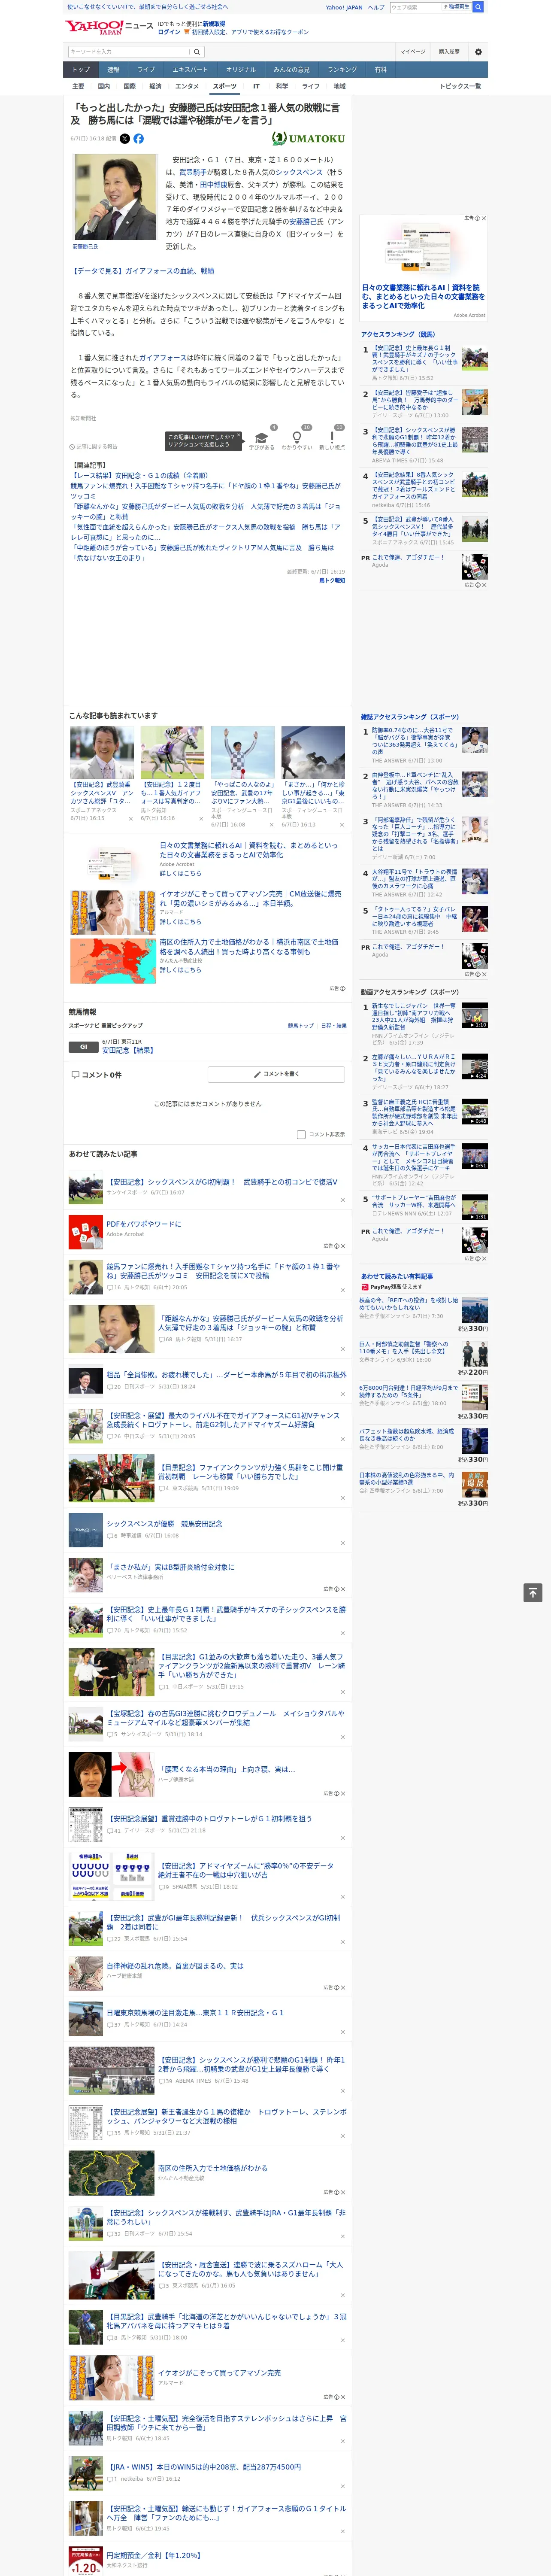Click the keyword search magnifier icon
Image resolution: width=551 pixels, height=2576 pixels.
pos(197,52)
